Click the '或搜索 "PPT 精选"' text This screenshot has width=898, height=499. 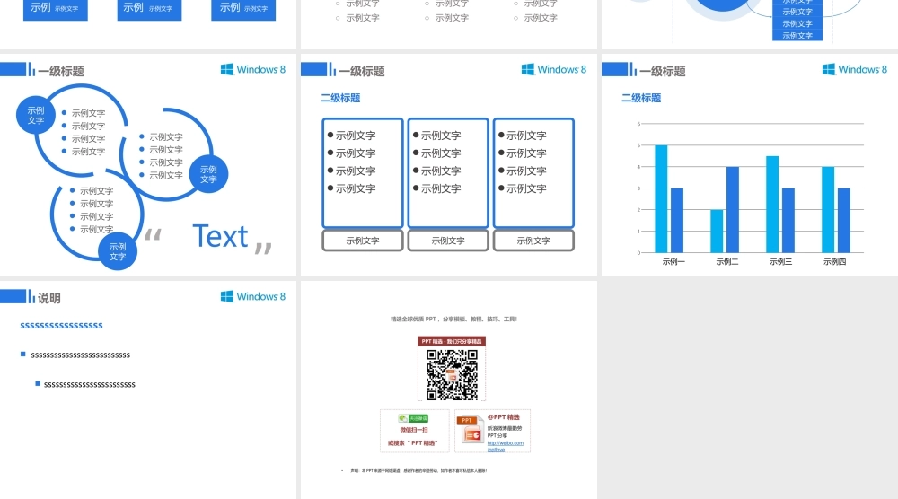(412, 443)
